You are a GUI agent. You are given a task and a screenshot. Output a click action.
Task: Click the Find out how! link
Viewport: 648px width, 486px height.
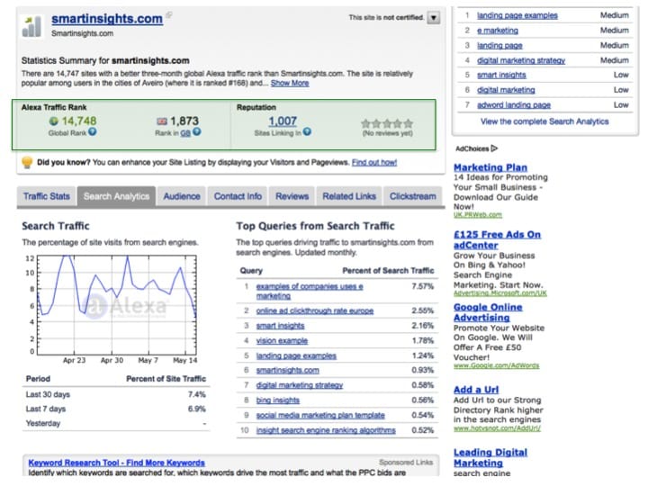[x=373, y=163]
